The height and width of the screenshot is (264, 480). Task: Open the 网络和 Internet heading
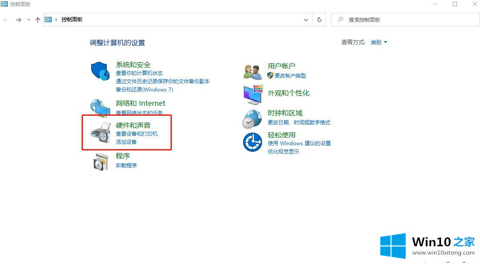click(x=141, y=104)
